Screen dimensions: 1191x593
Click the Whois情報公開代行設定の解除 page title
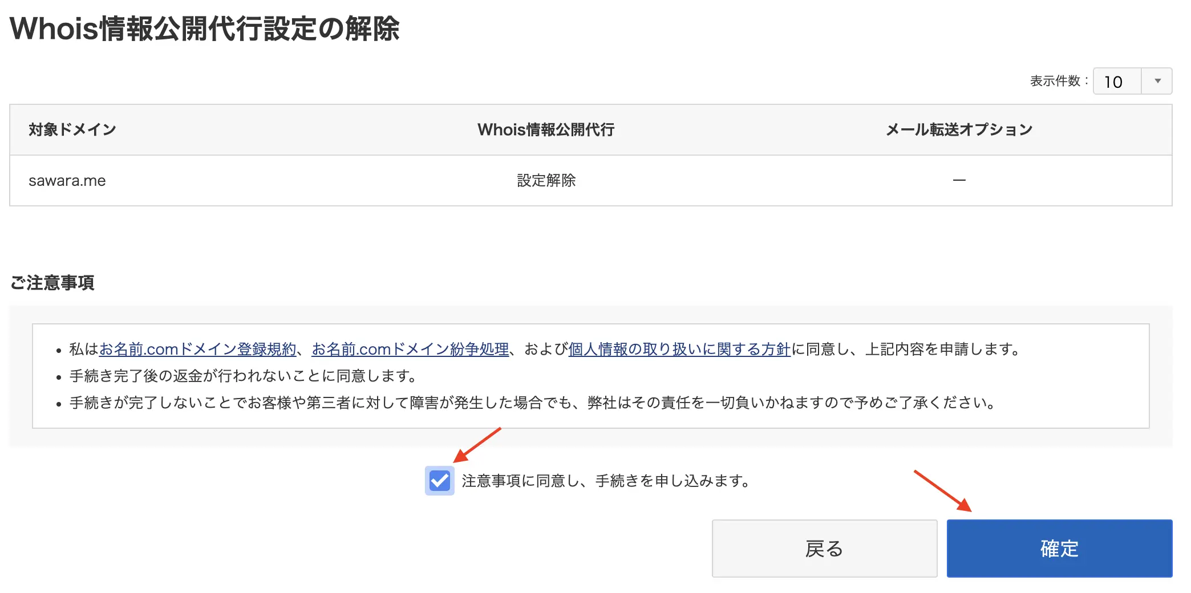pyautogui.click(x=205, y=29)
